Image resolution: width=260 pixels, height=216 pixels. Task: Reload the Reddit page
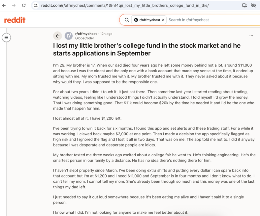(x=24, y=6)
